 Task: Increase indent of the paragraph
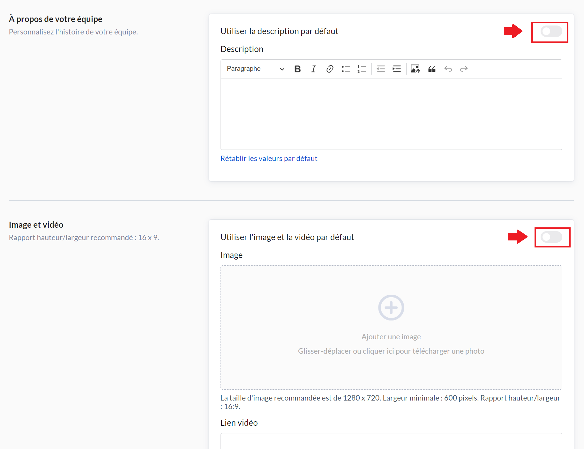tap(397, 69)
